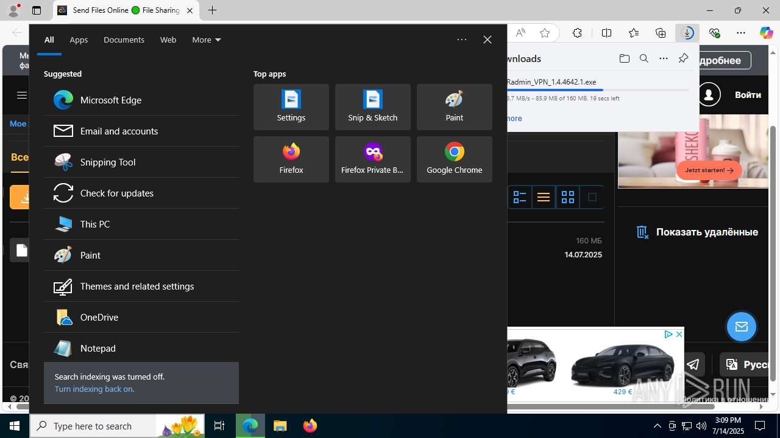Open the Snip & Sketch tile
The image size is (780, 438).
pos(373,107)
